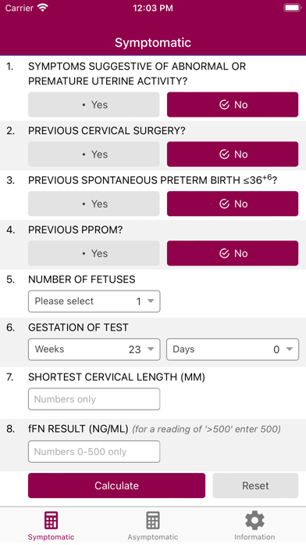Screen dimensions: 306x545
Task: Click the shortest cervical length input field
Action: point(94,399)
